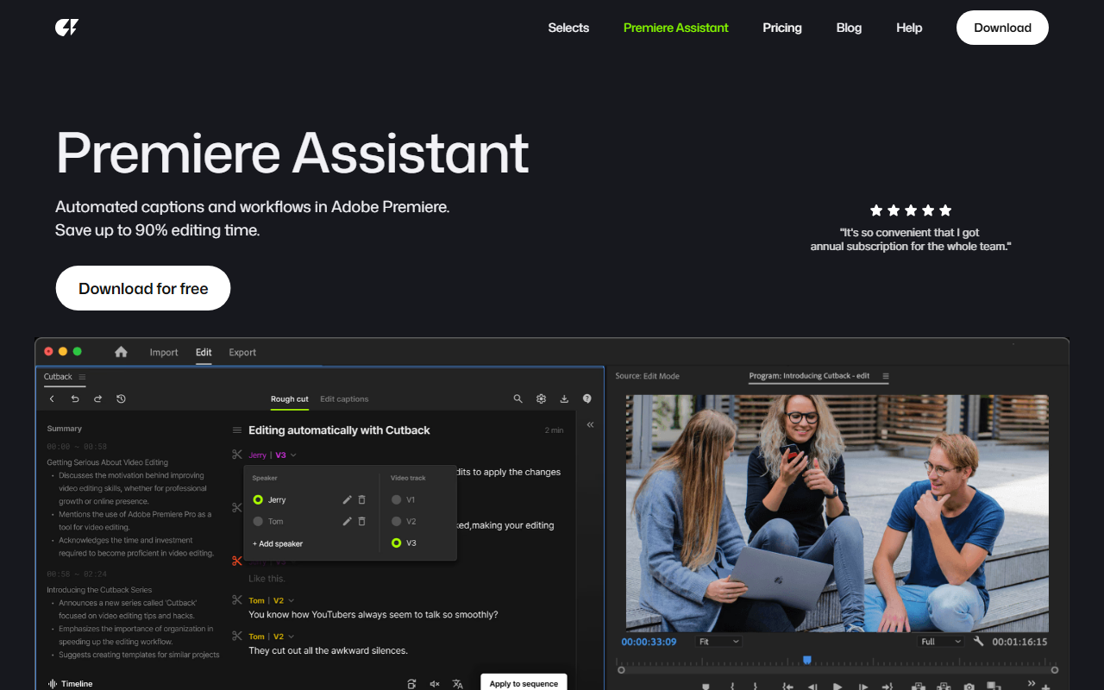Remove speaker Tom using the trash icon

(x=362, y=521)
